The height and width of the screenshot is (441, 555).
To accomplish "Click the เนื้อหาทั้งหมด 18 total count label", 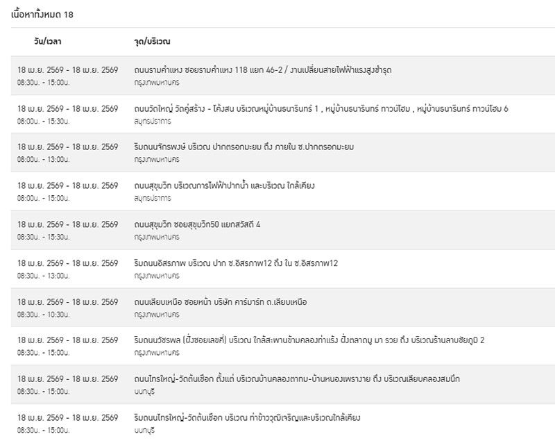I will point(43,14).
